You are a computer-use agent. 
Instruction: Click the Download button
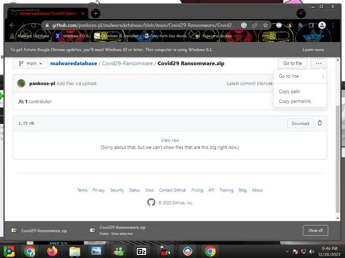coord(300,124)
